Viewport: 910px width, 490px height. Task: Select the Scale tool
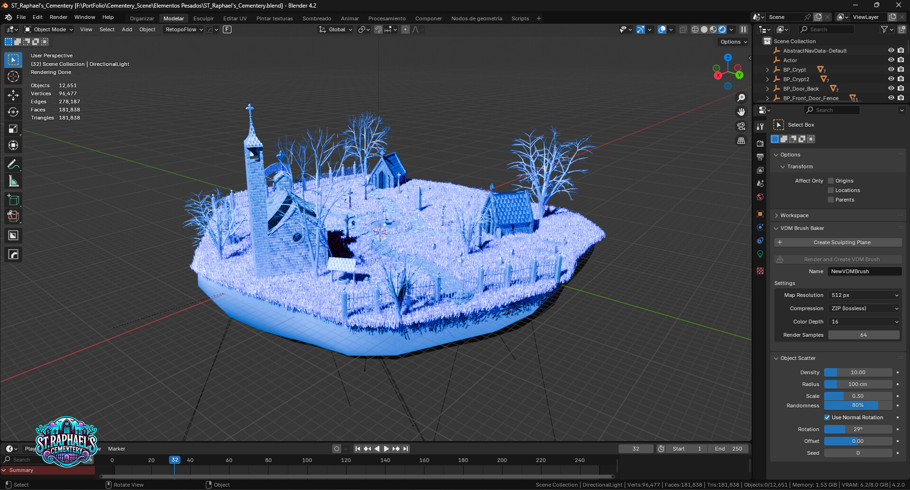pos(13,129)
